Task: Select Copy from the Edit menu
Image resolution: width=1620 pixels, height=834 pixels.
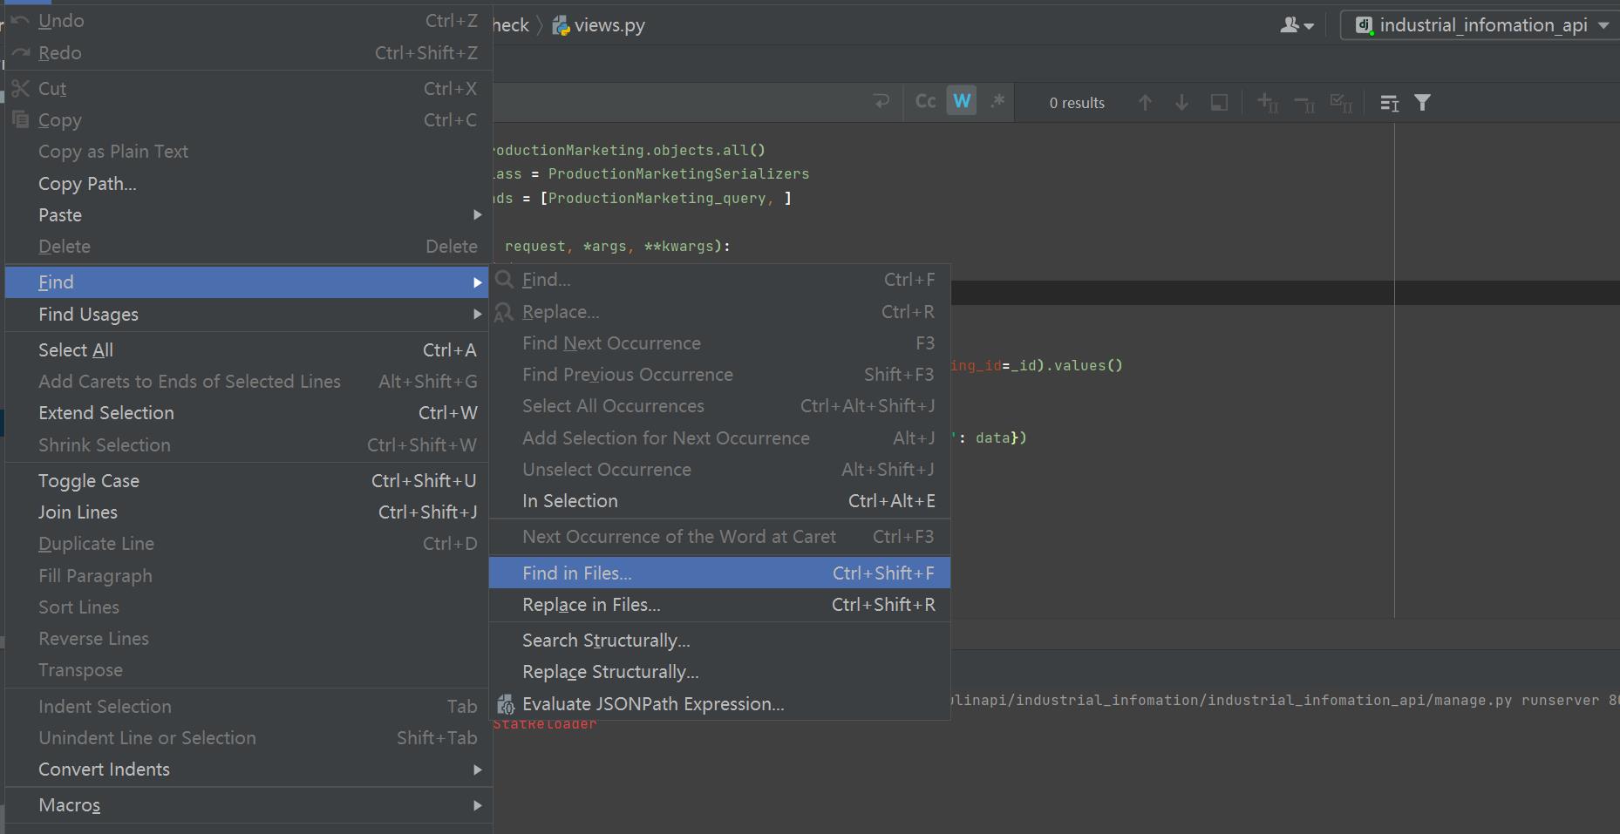Action: pyautogui.click(x=246, y=120)
